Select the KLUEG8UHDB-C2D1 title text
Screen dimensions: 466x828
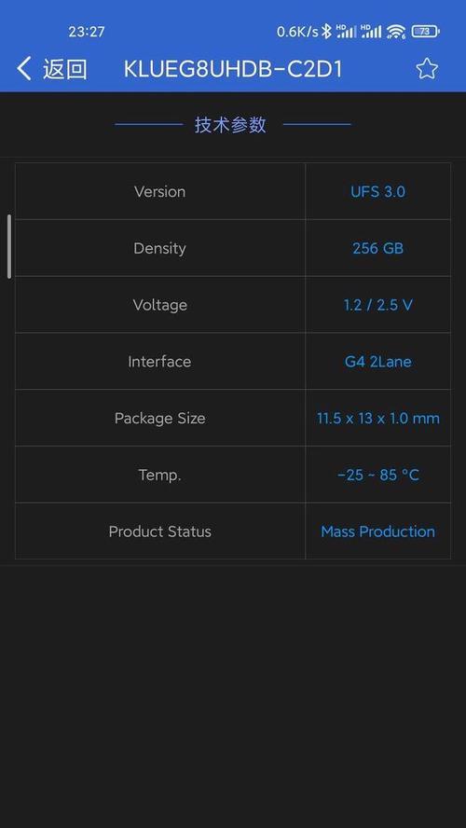233,69
